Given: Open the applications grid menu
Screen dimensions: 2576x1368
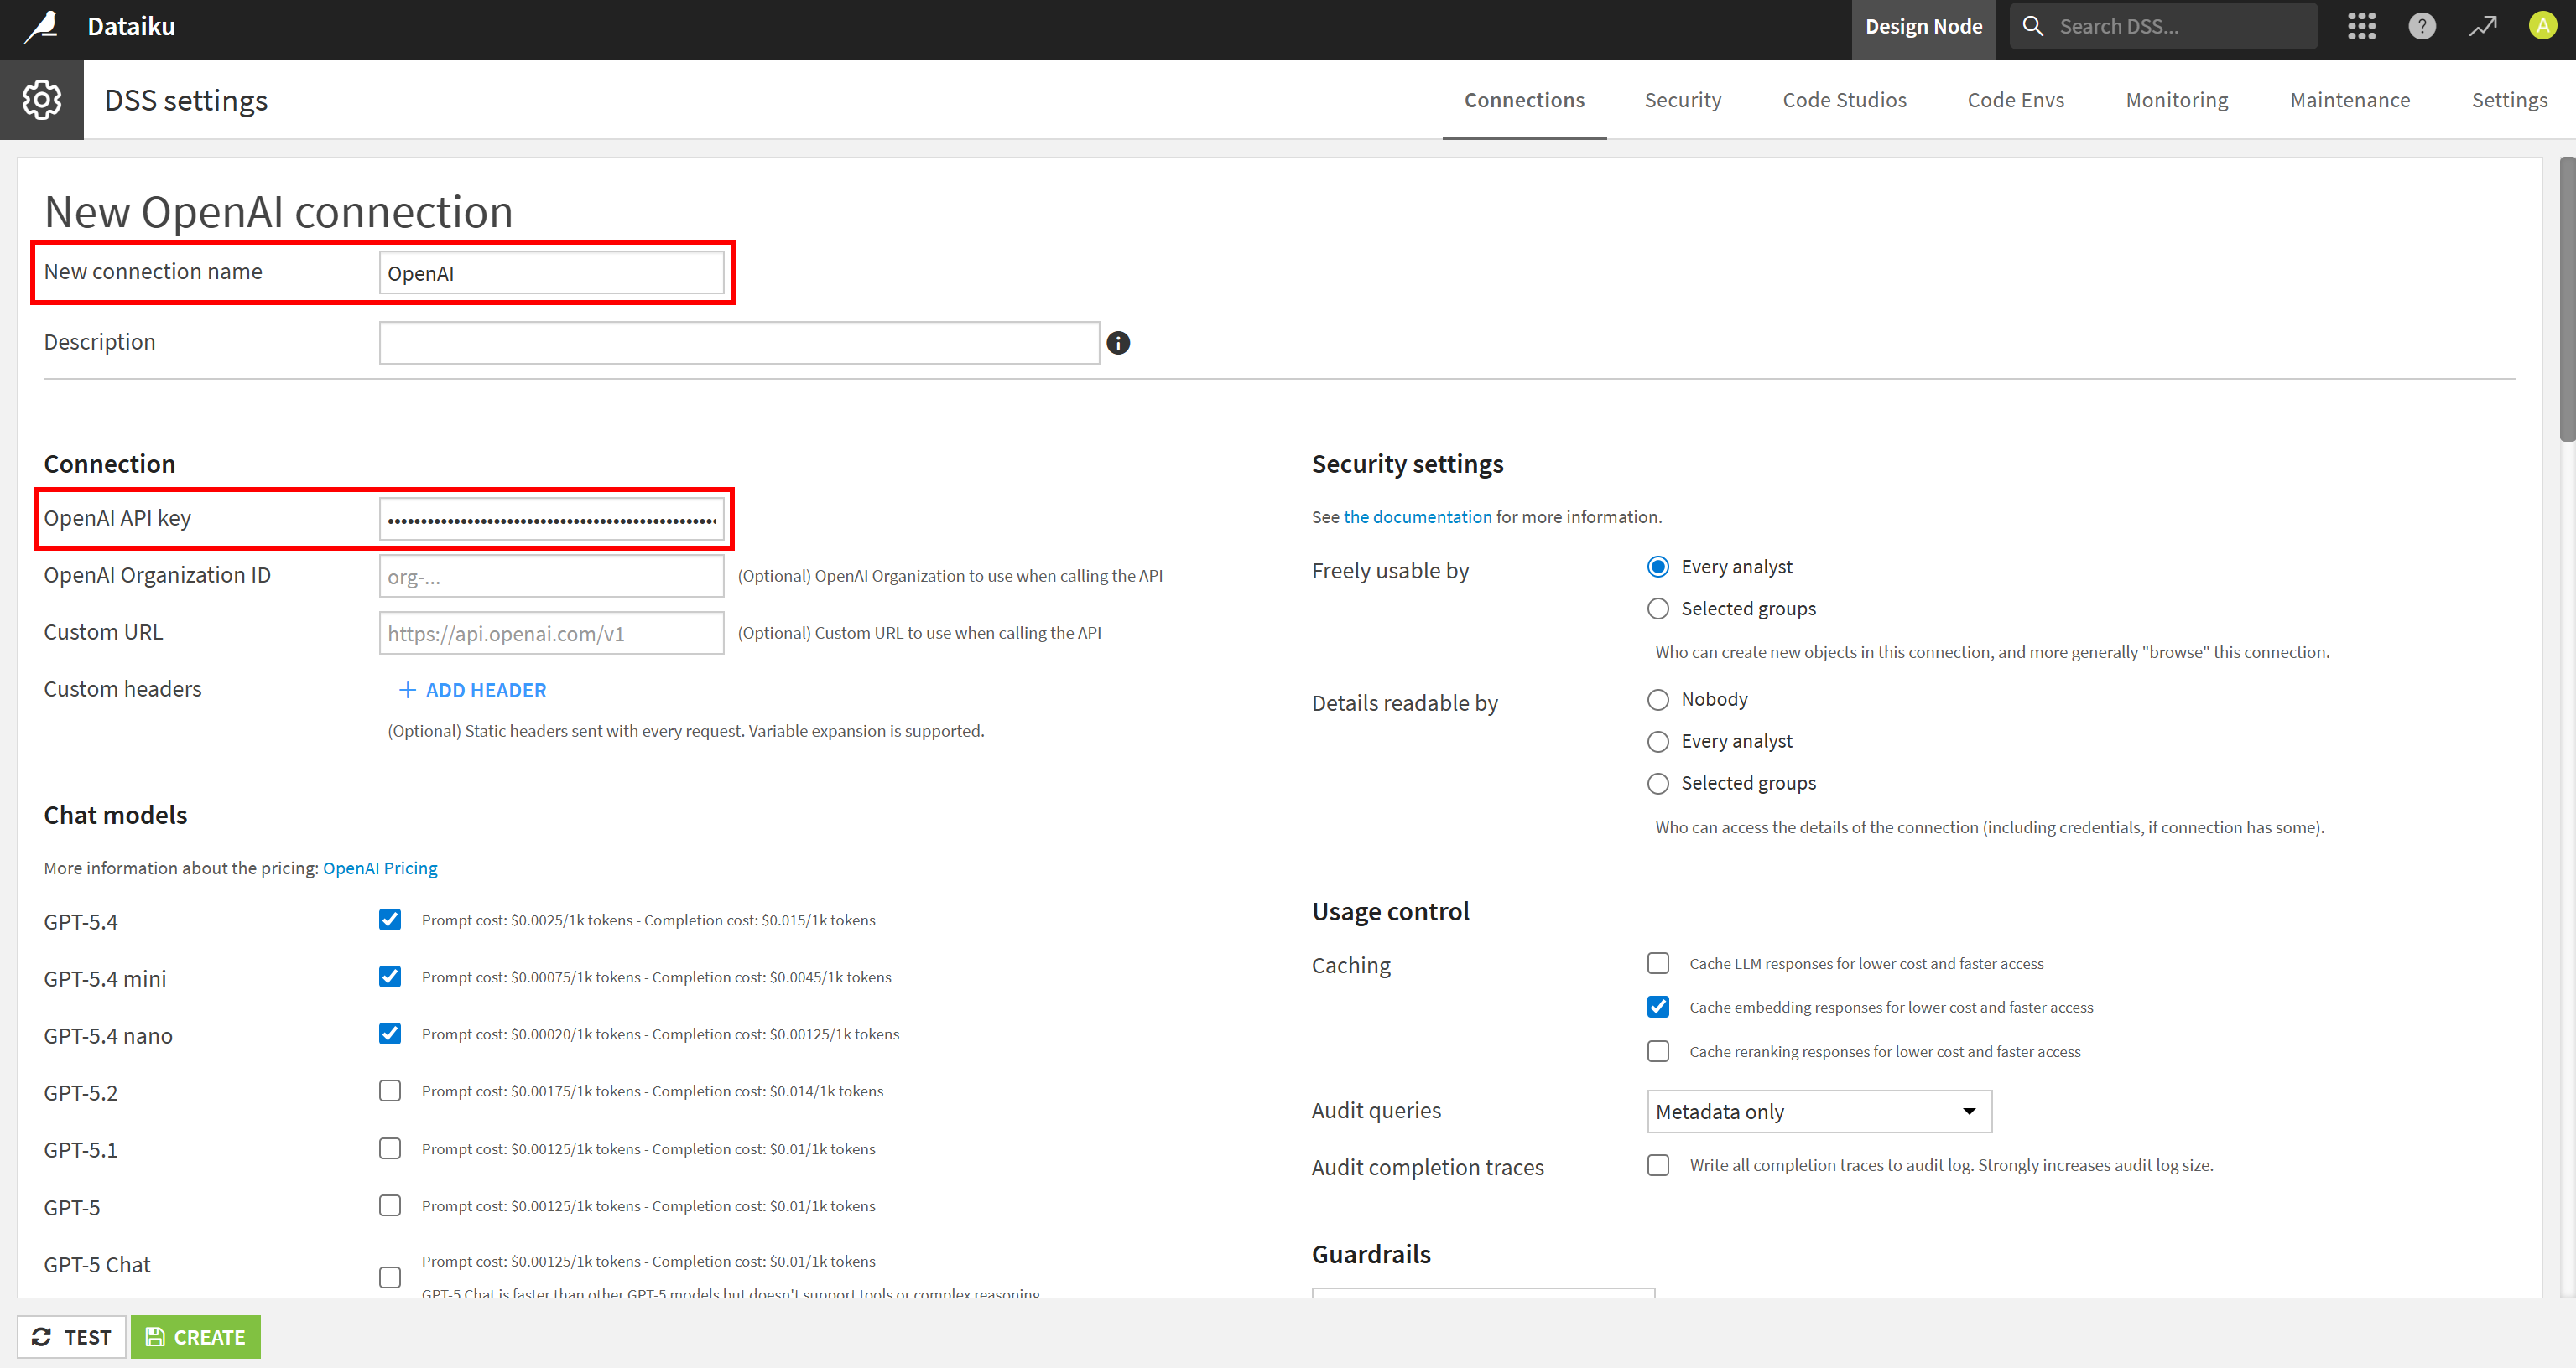Looking at the screenshot, I should pos(2361,27).
